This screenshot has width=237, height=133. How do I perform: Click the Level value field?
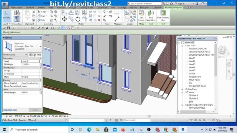(30, 61)
